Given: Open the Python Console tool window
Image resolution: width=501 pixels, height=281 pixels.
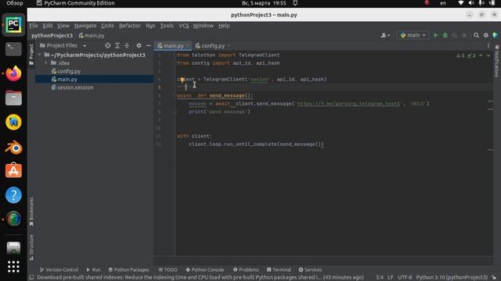Looking at the screenshot, I should [205, 269].
